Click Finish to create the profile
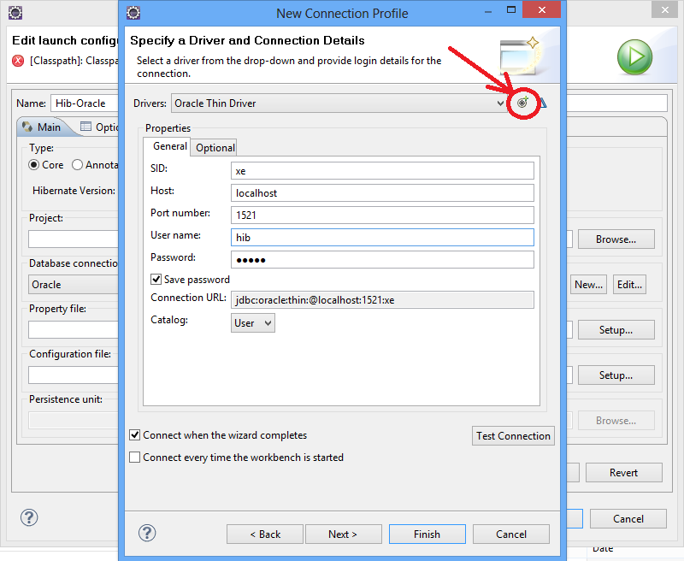 (427, 534)
